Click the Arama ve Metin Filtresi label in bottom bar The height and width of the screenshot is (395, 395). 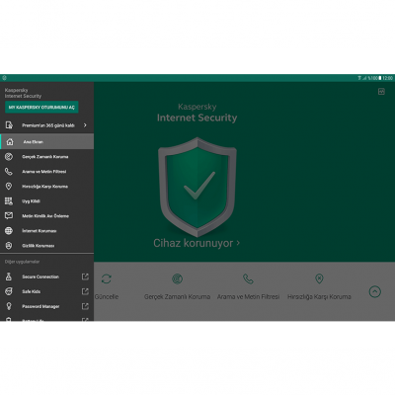248,296
